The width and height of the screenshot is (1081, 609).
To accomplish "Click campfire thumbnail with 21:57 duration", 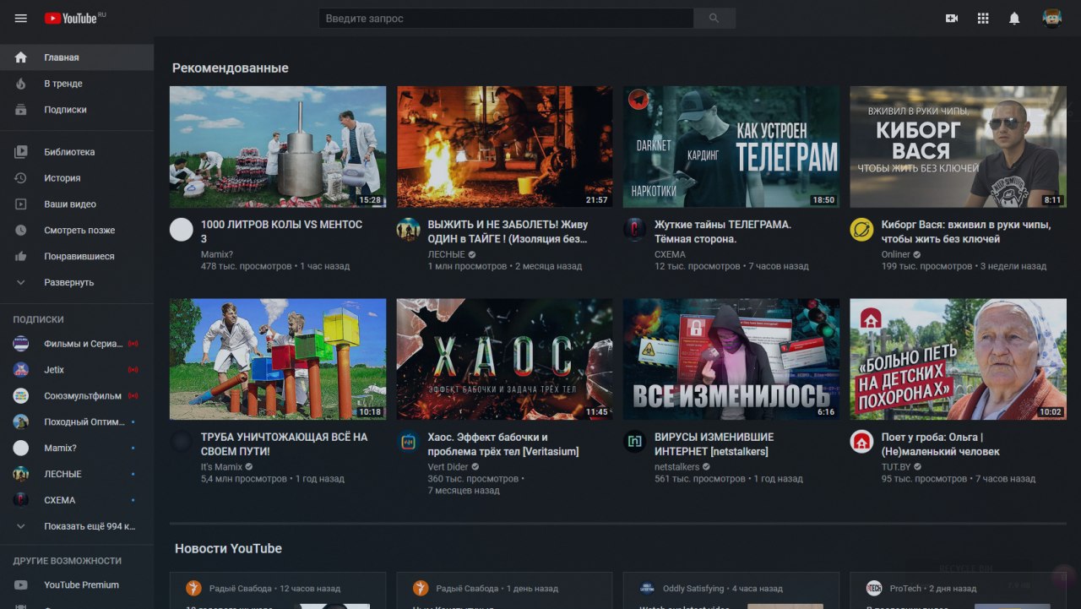I will pyautogui.click(x=505, y=147).
